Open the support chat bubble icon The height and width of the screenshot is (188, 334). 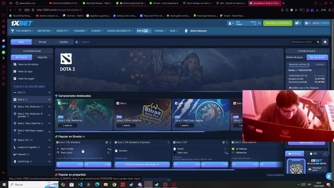[x=329, y=177]
